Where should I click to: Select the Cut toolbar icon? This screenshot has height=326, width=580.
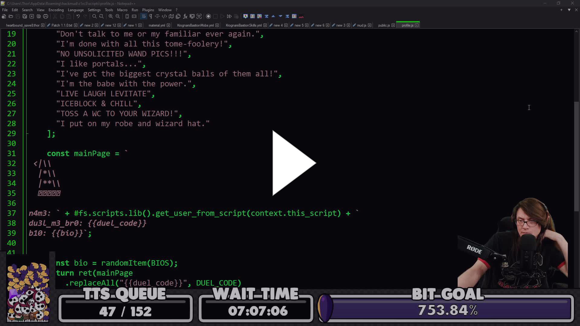pyautogui.click(x=55, y=16)
